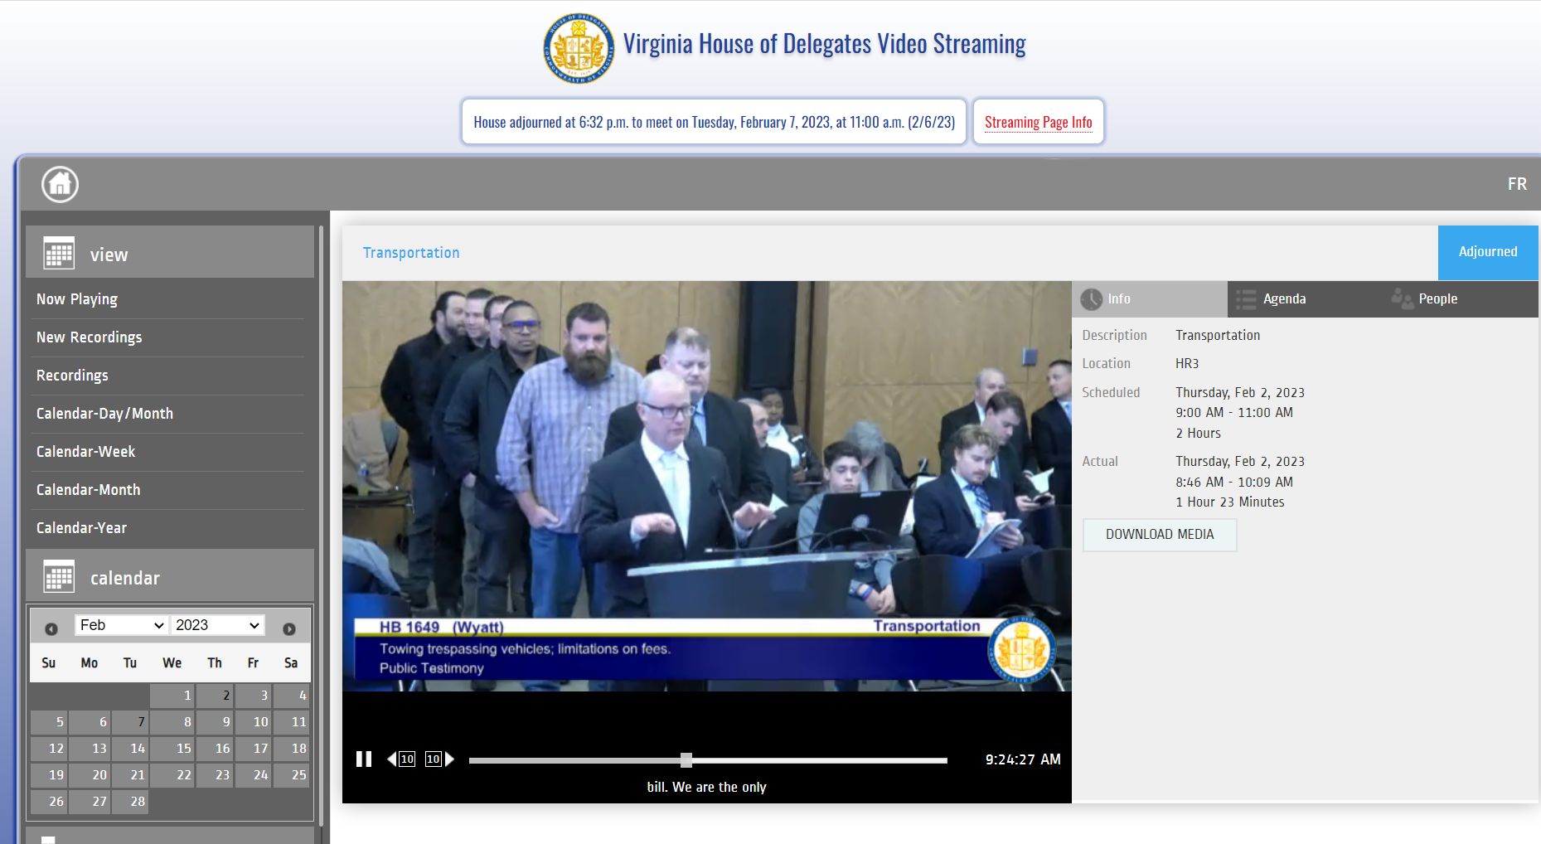Screen dimensions: 1541x844
Task: Skip back 10 seconds in the video
Action: click(x=401, y=759)
